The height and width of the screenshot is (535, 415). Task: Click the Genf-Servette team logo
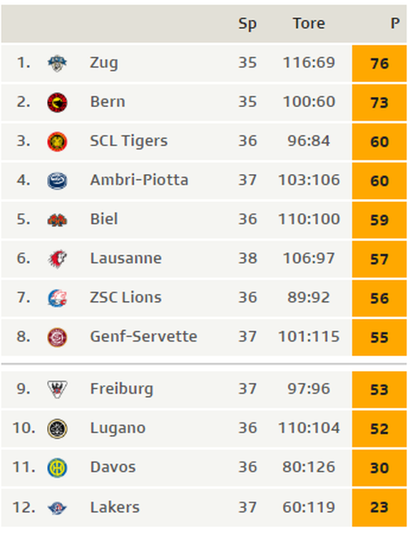(x=57, y=337)
